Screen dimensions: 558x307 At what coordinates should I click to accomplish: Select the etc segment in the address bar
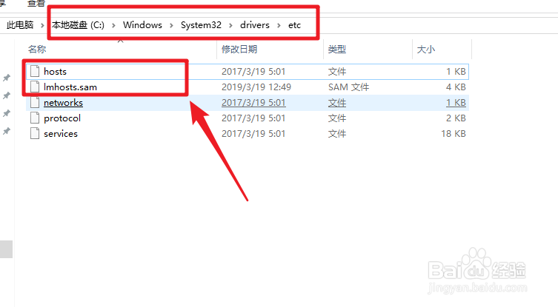point(295,25)
